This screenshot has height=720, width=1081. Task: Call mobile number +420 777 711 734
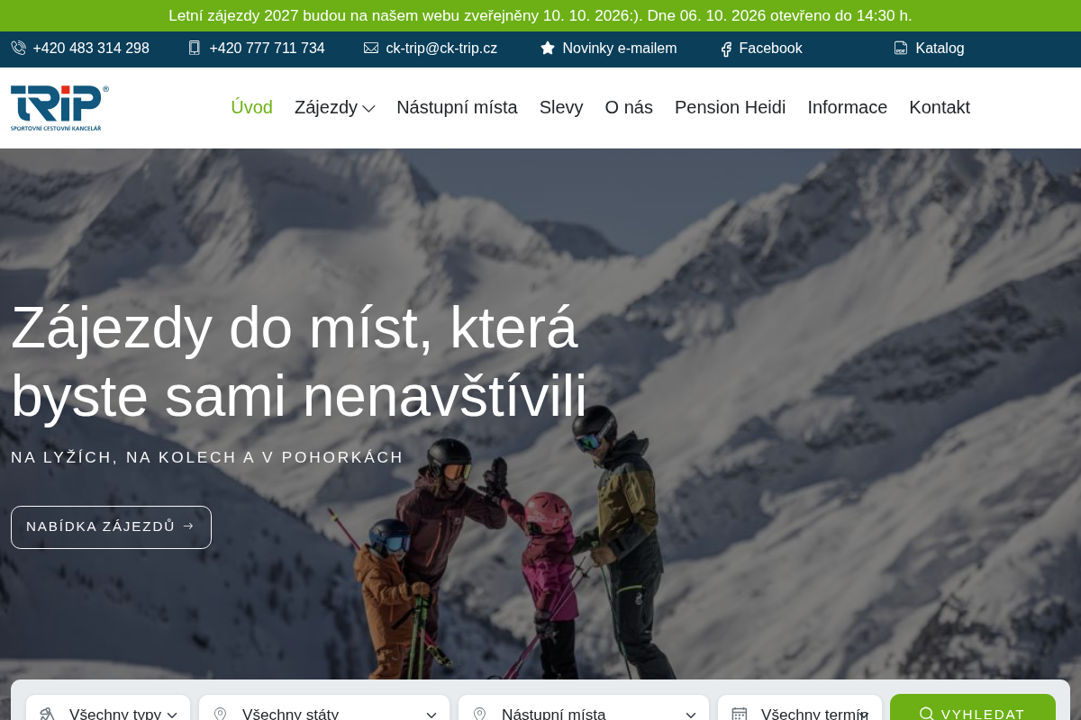point(267,49)
